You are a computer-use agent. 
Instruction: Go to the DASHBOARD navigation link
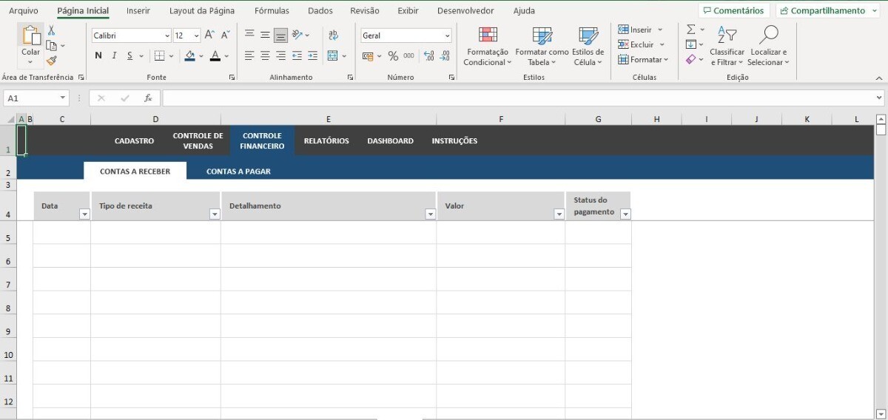tap(390, 140)
